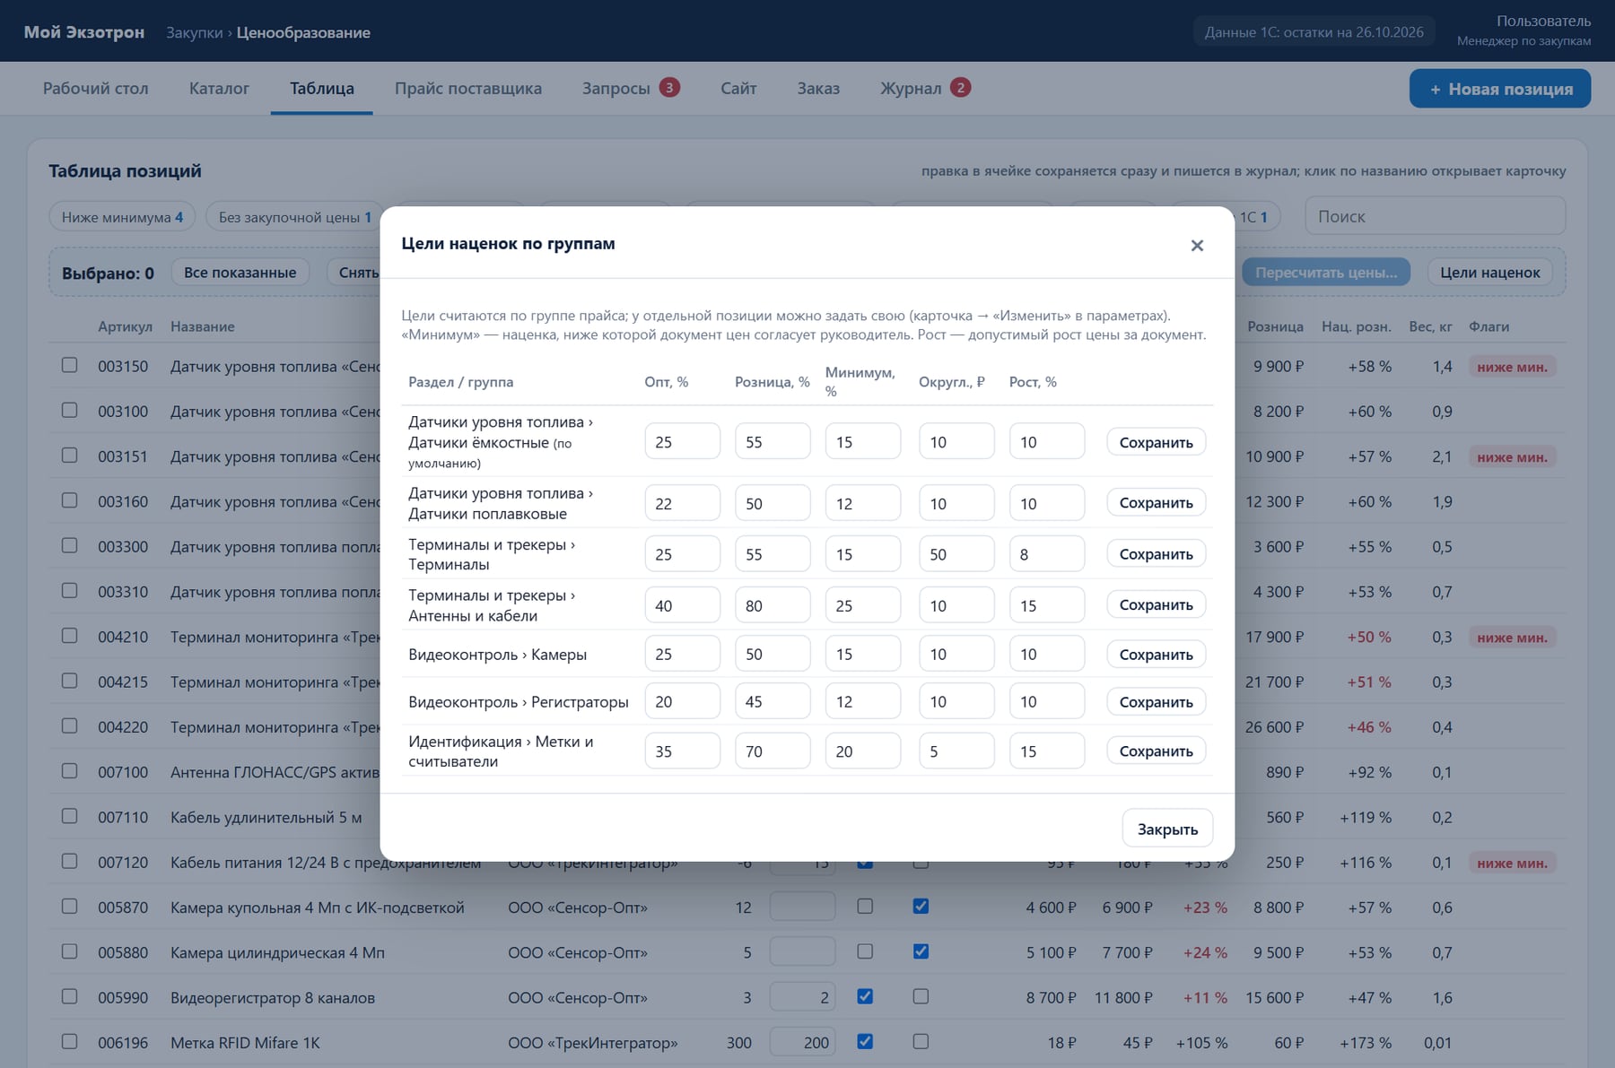Viewport: 1615px width, 1068px height.
Task: Save the Терминалы group row
Action: (1156, 554)
